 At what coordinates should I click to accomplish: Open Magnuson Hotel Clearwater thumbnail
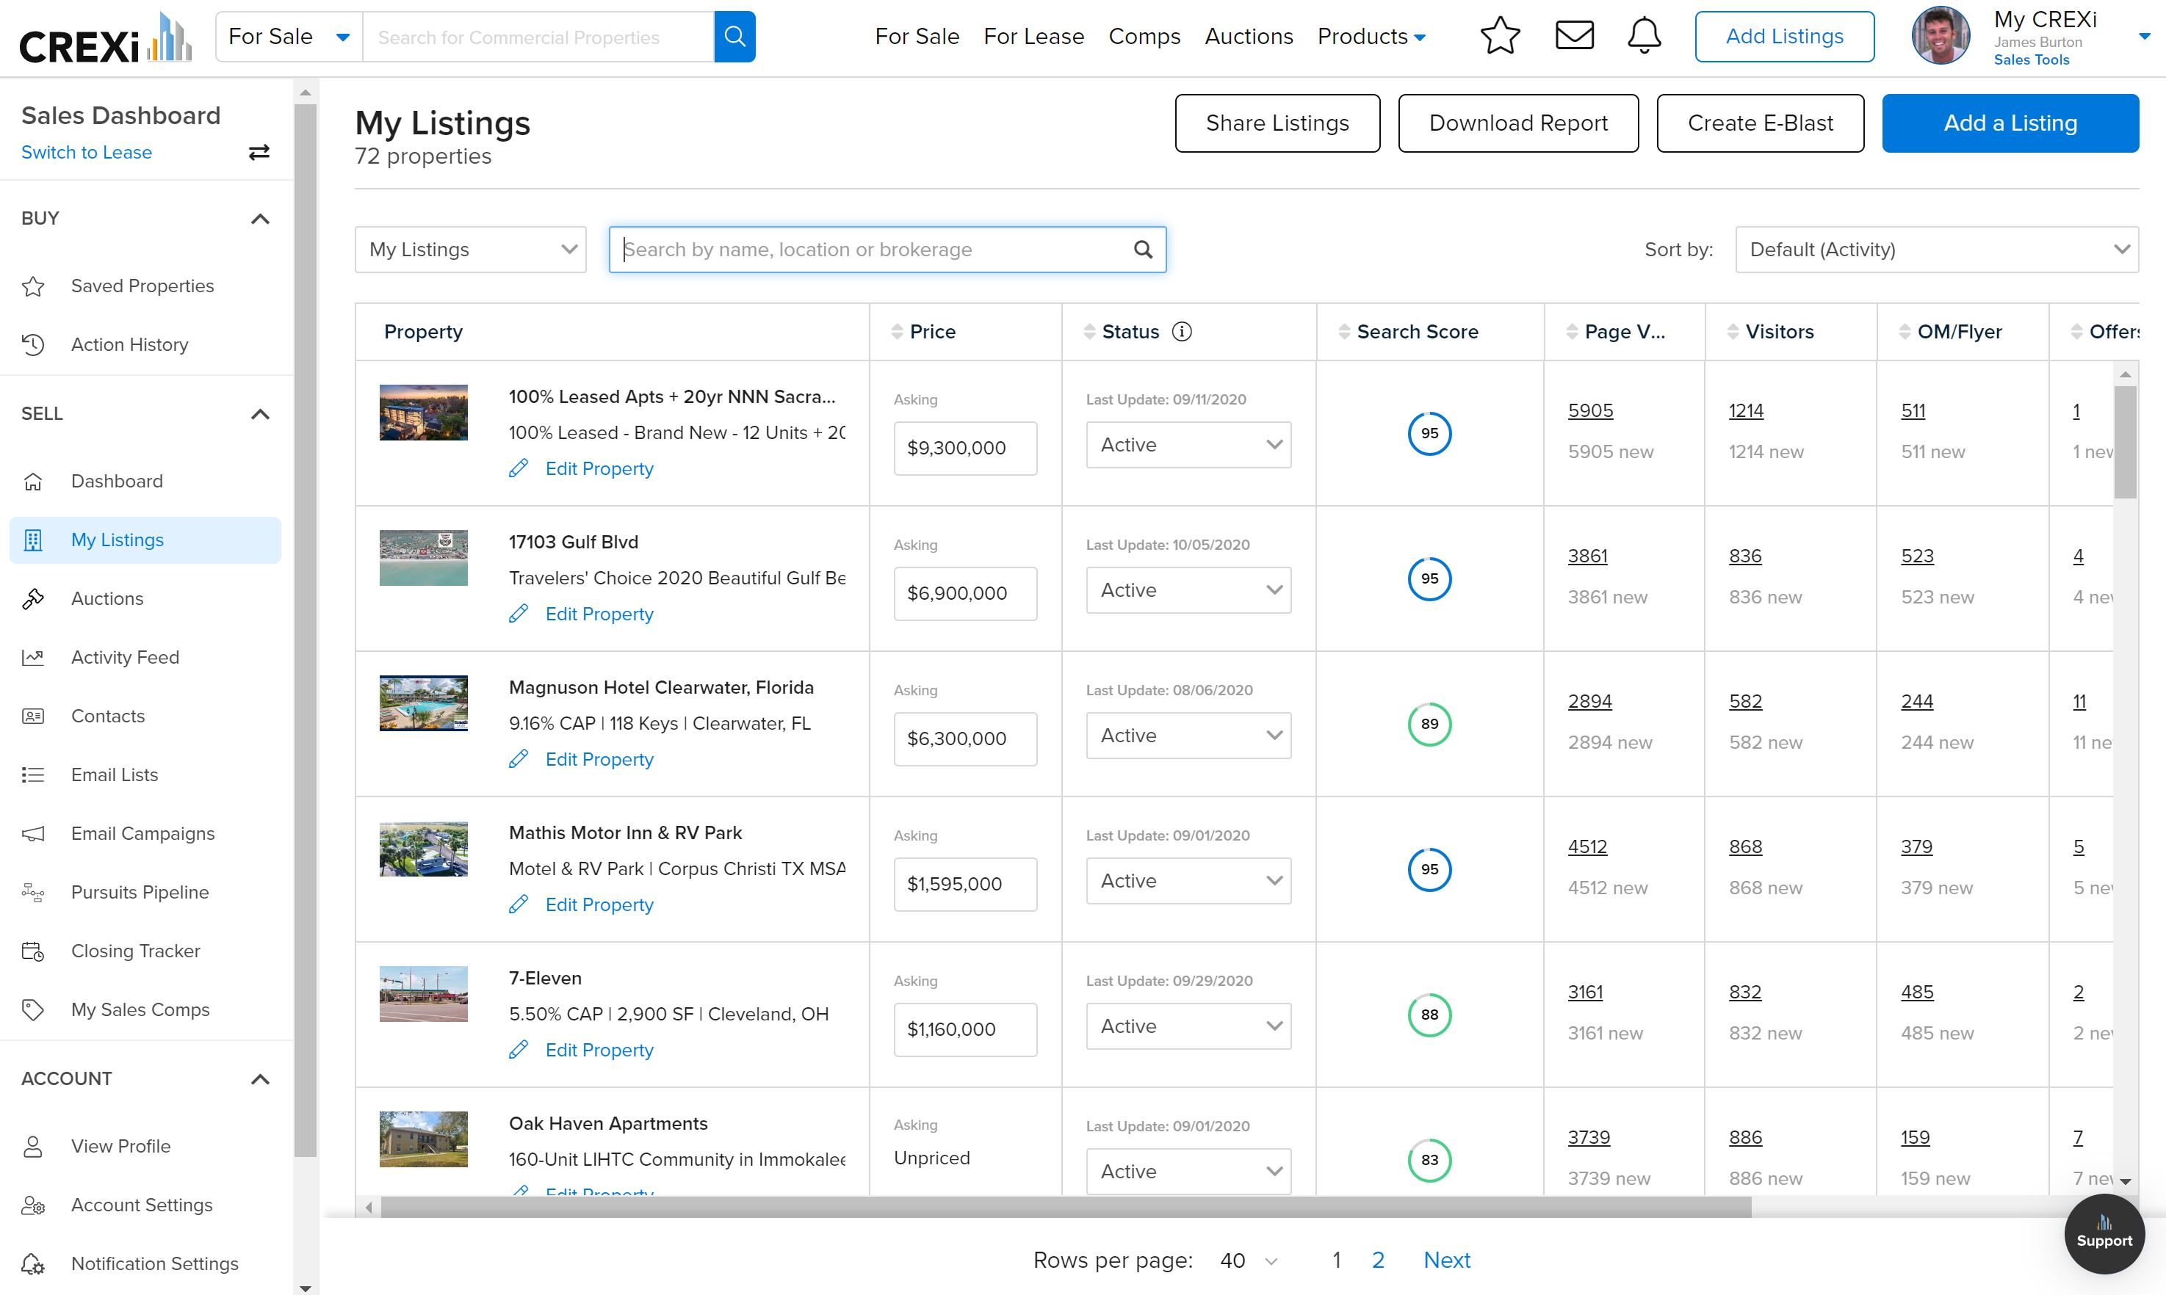pyautogui.click(x=423, y=703)
